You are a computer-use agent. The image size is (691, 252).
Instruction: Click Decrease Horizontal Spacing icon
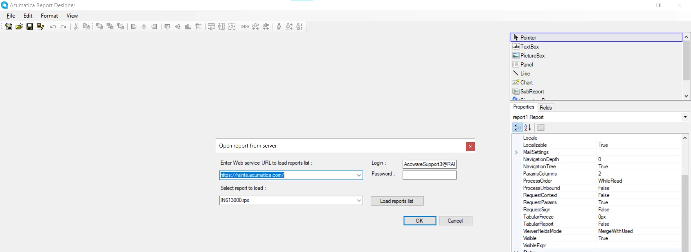coord(266,27)
